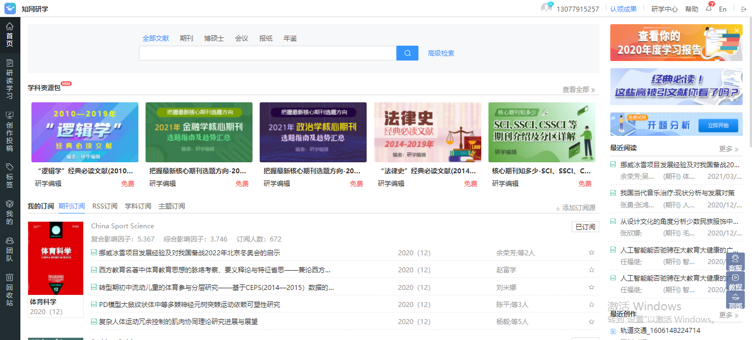The height and width of the screenshot is (340, 752).
Task: Open 研学中心 in the header
Action: pyautogui.click(x=664, y=9)
